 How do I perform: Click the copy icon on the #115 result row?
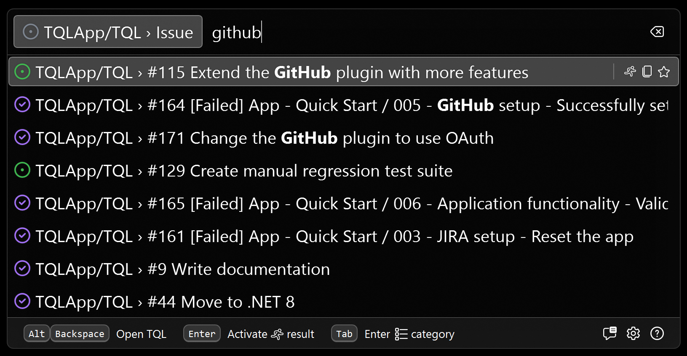(x=647, y=72)
